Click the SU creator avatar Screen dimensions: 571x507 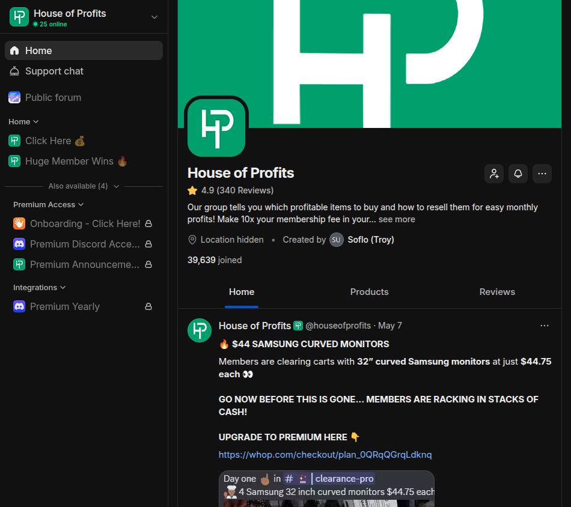(337, 240)
